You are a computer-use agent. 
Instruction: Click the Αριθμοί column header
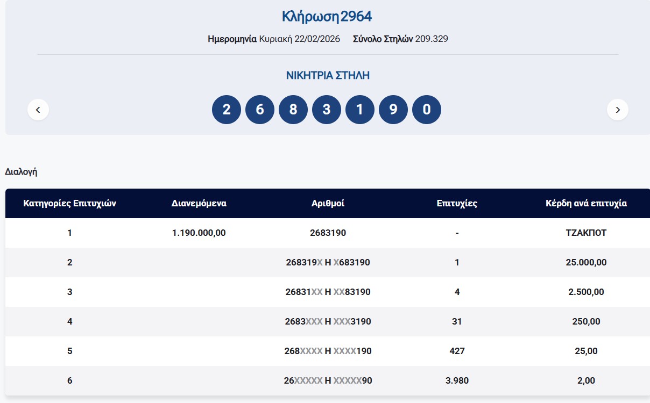pos(328,204)
